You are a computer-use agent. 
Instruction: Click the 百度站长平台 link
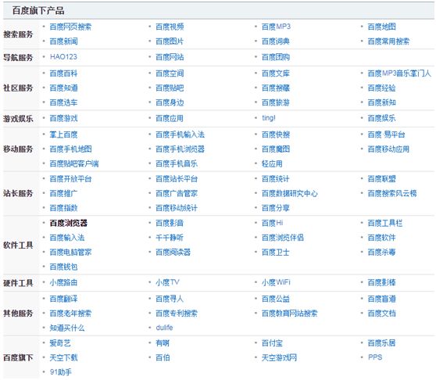click(177, 179)
